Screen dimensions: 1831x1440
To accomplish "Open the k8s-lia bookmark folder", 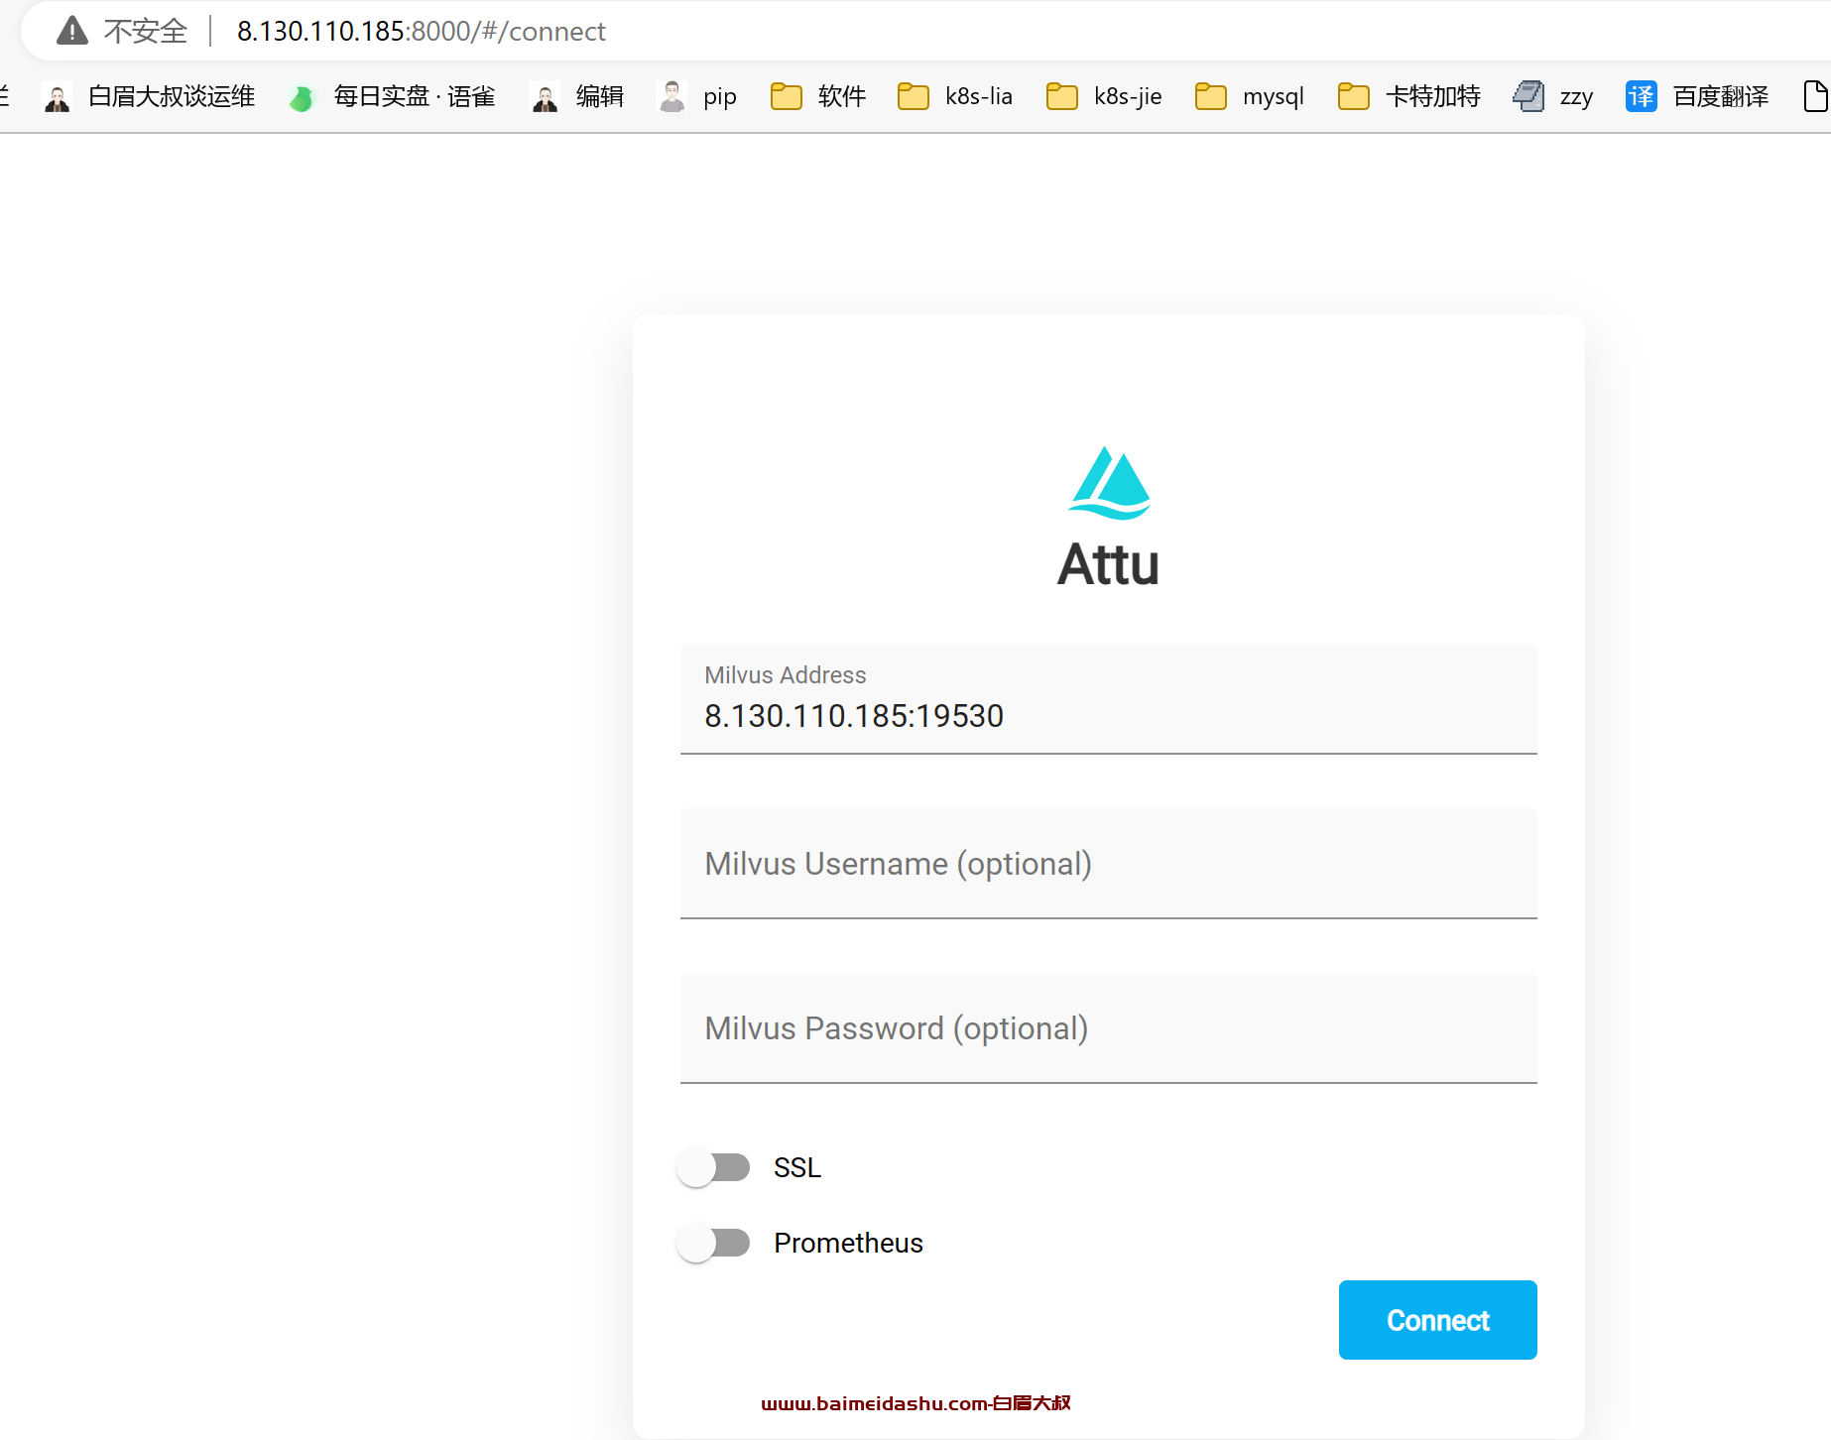I will click(x=955, y=96).
